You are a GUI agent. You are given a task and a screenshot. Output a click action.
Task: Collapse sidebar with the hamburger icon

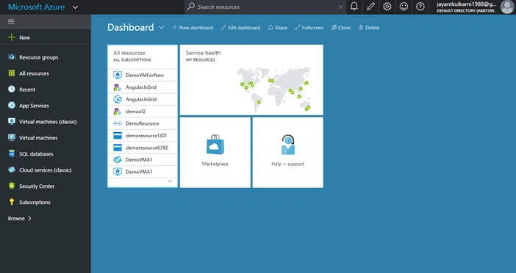(11, 22)
